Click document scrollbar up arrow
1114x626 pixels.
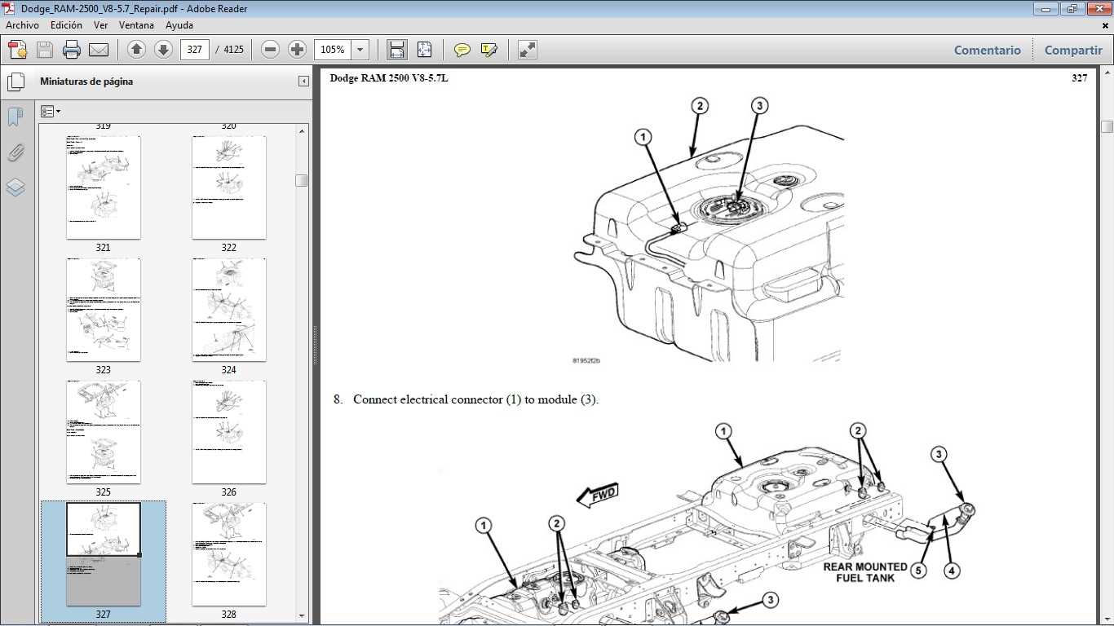1107,73
